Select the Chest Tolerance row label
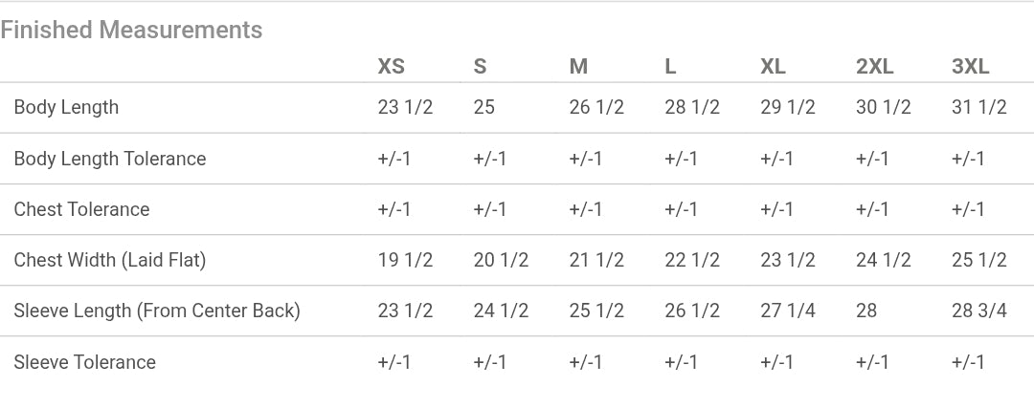This screenshot has height=408, width=1034. 81,209
